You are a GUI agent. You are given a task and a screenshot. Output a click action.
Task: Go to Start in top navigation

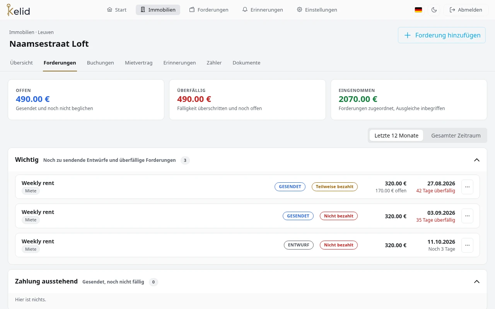point(117,10)
